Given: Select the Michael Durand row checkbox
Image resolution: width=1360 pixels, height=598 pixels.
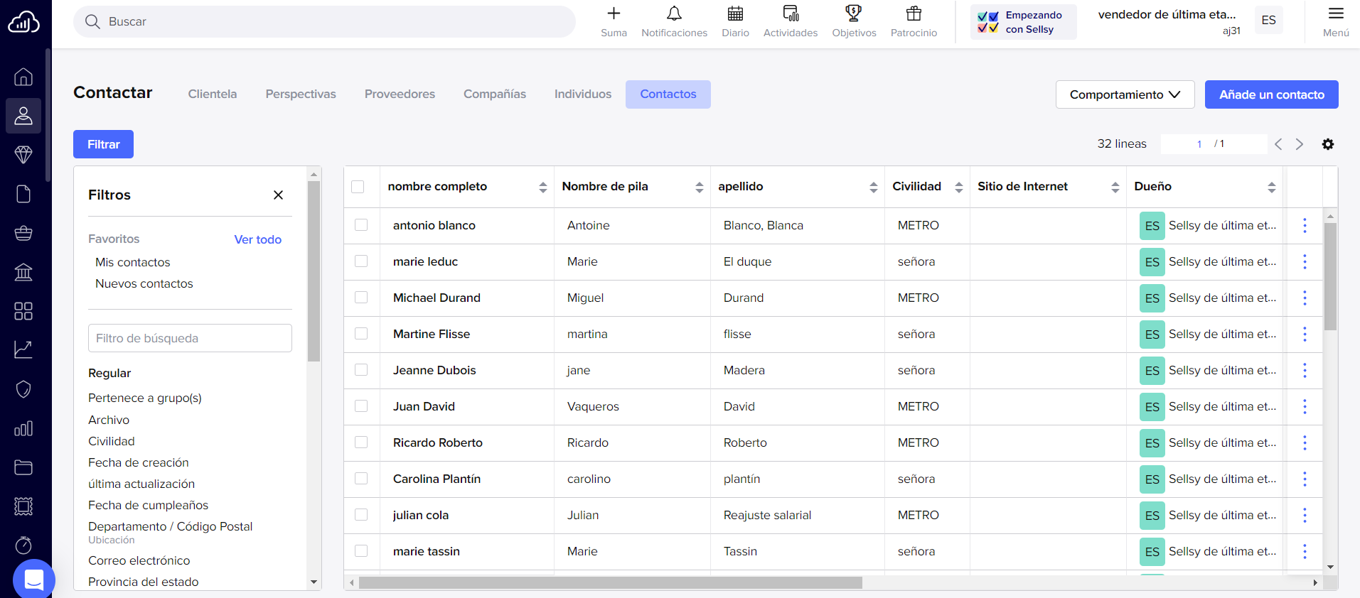Looking at the screenshot, I should coord(361,298).
